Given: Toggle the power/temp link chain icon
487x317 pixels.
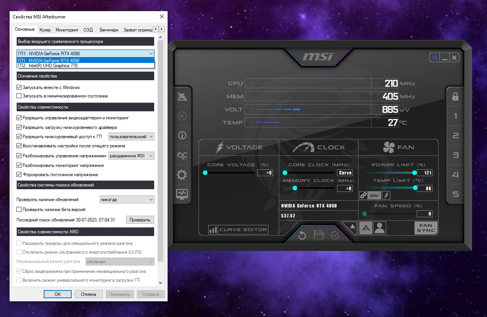Looking at the screenshot, I should [x=364, y=195].
